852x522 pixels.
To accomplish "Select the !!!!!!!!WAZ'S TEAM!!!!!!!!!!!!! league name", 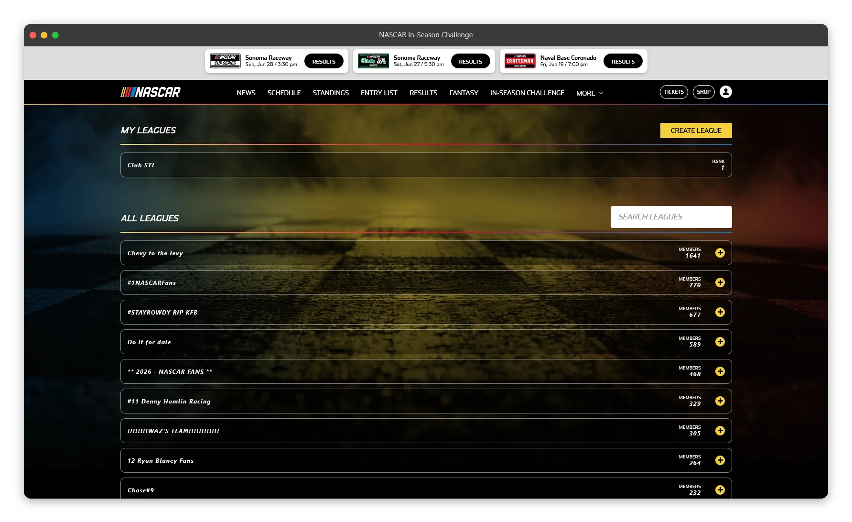I will 173,431.
